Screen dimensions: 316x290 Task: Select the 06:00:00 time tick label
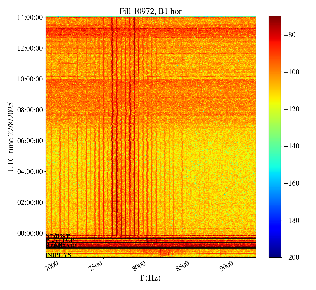click(30, 141)
